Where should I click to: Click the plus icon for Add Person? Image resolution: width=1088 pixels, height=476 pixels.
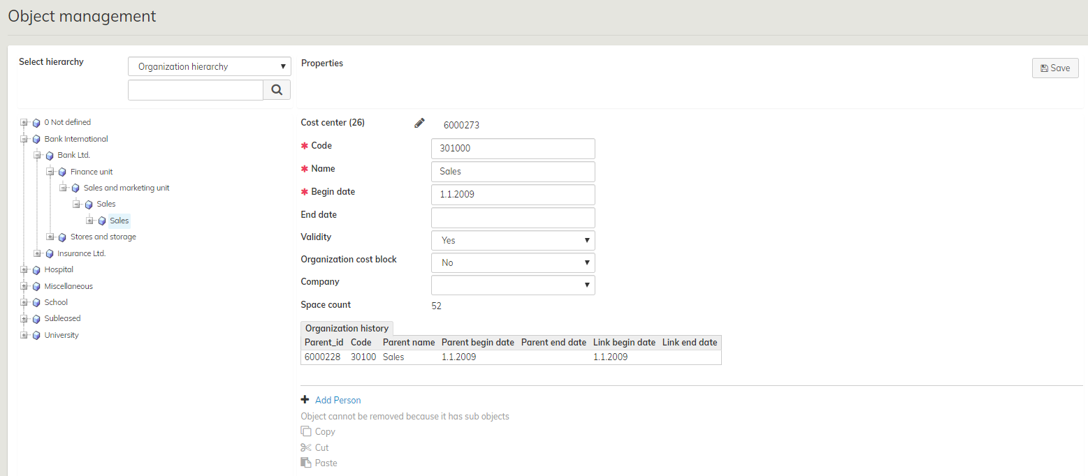[x=305, y=400]
